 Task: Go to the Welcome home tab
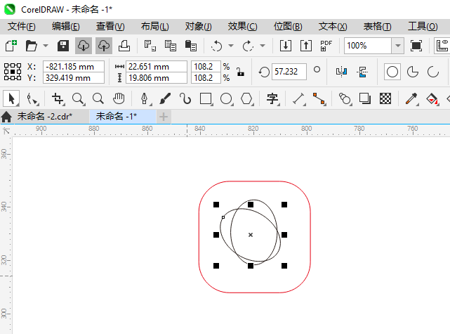coord(7,116)
